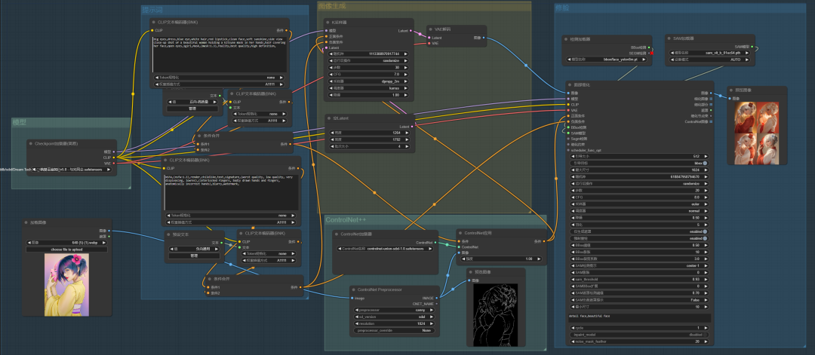The width and height of the screenshot is (815, 355).
Task: Open the controlnet-union-sdxl ControlNet名称 dropdown
Action: tap(385, 249)
